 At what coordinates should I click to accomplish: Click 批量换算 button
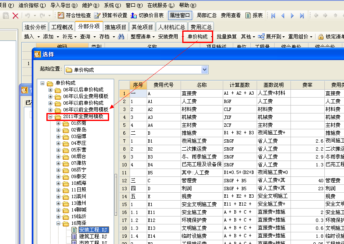pyautogui.click(x=227, y=37)
